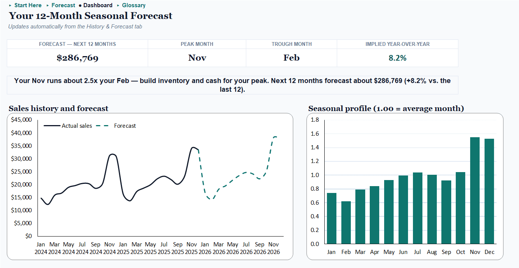Select the 'FORECAST — NEXT 12 MONTHS' label

pos(77,44)
